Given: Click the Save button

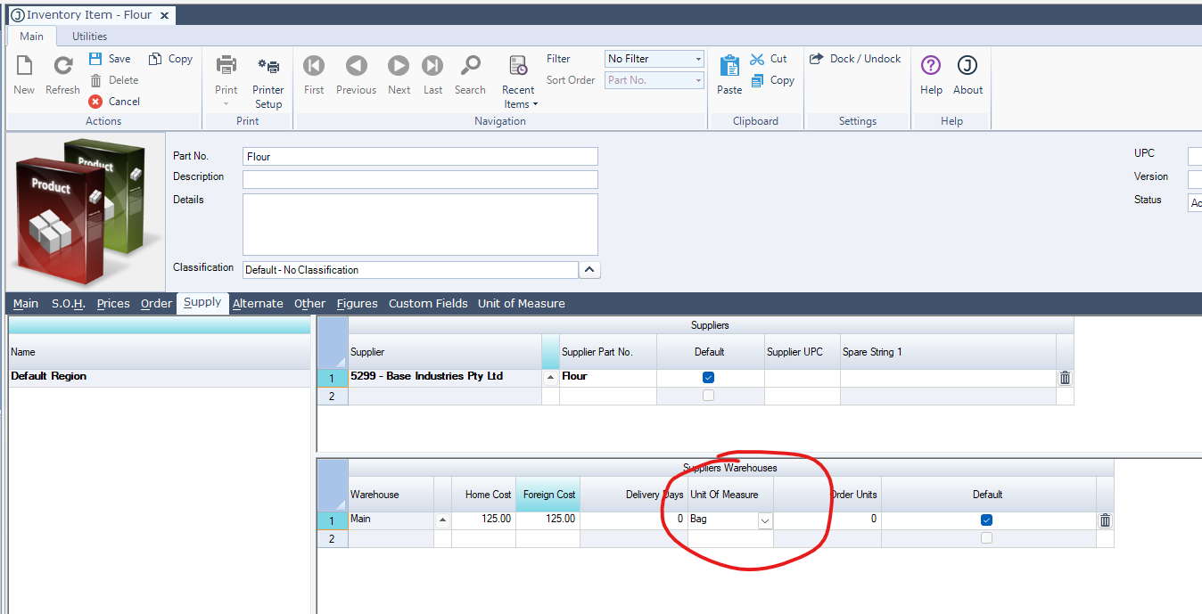Looking at the screenshot, I should 111,59.
